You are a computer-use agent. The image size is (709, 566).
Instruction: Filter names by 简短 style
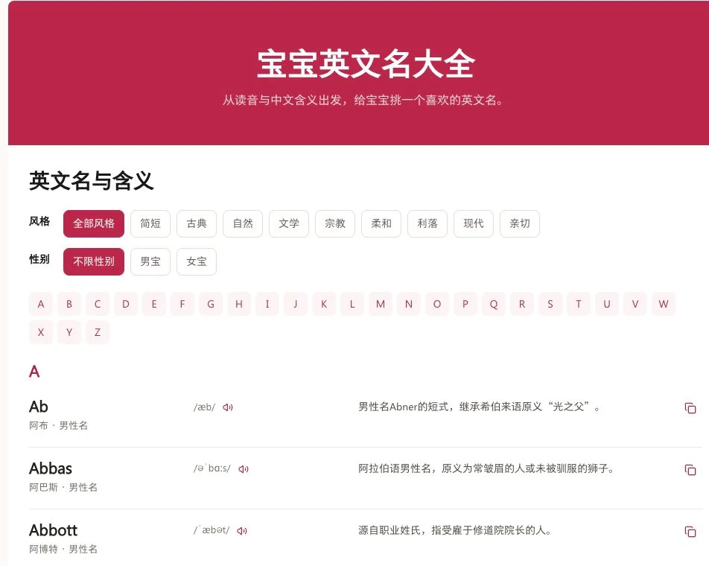point(150,223)
